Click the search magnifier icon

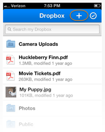[x=10, y=29]
